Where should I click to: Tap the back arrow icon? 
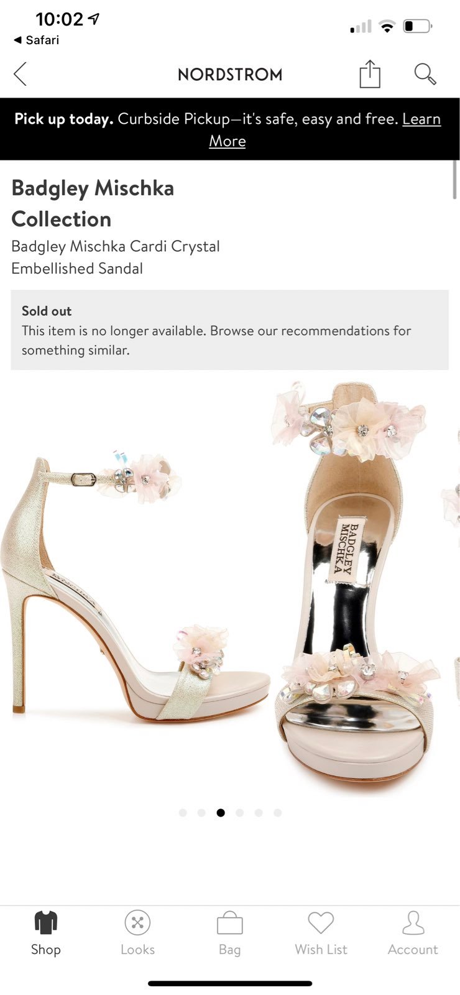click(20, 74)
